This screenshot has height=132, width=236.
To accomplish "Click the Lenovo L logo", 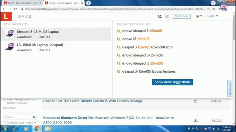I will (6, 16).
